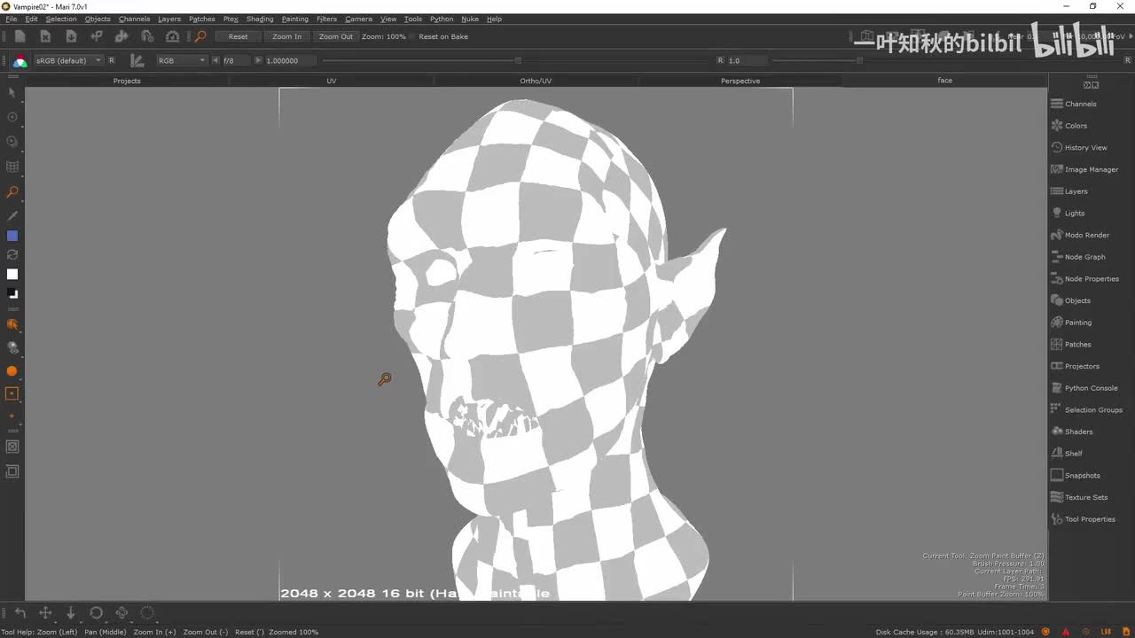The image size is (1135, 638).
Task: Click the gauge icon in the top toolbar
Action: click(x=173, y=36)
